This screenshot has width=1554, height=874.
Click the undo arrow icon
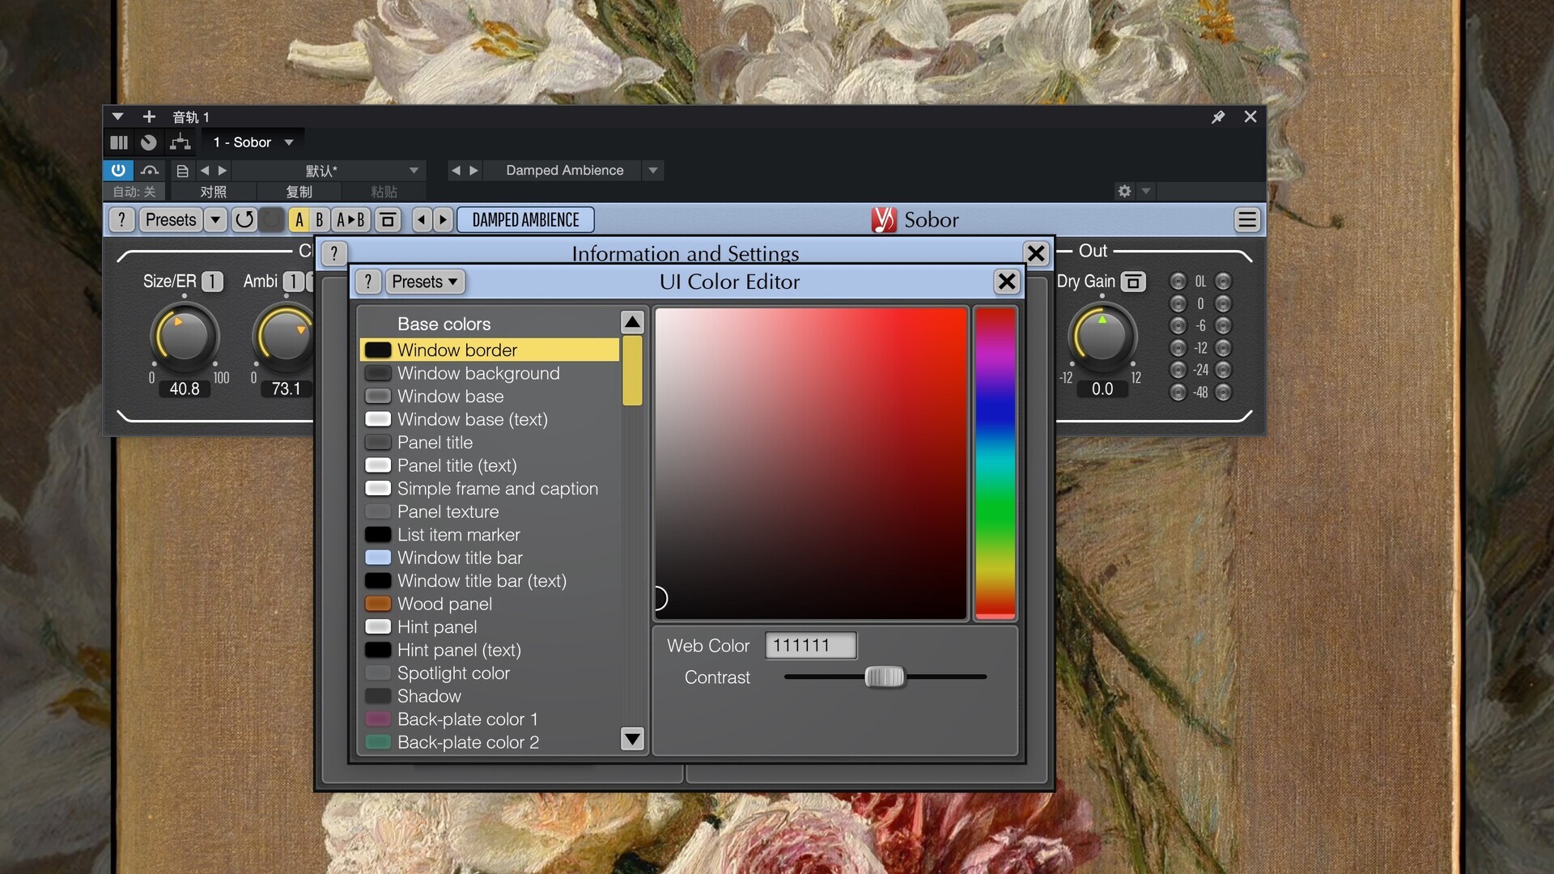coord(244,220)
